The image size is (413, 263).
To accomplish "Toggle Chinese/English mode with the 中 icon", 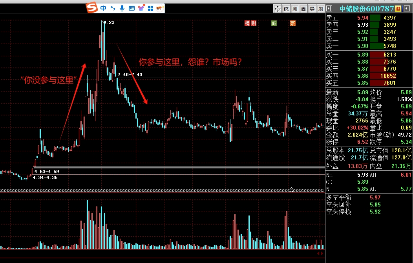I will (x=103, y=8).
